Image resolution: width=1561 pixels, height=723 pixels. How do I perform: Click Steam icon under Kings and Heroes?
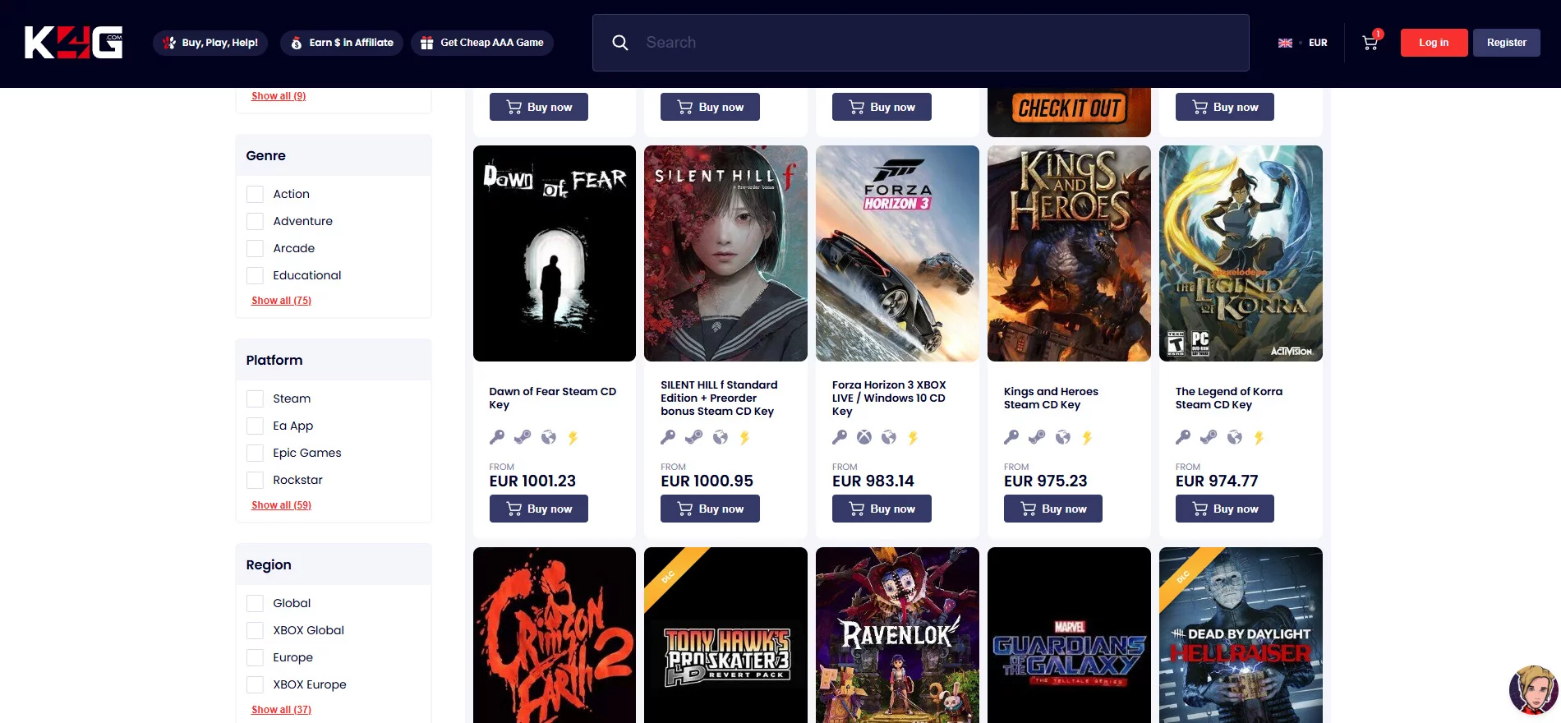point(1037,437)
